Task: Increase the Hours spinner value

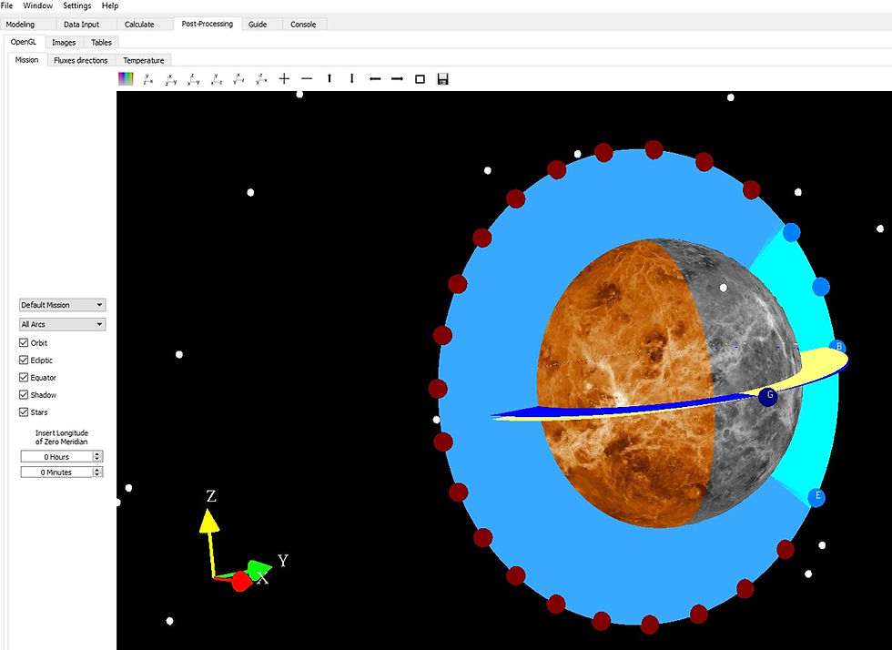Action: tap(97, 454)
